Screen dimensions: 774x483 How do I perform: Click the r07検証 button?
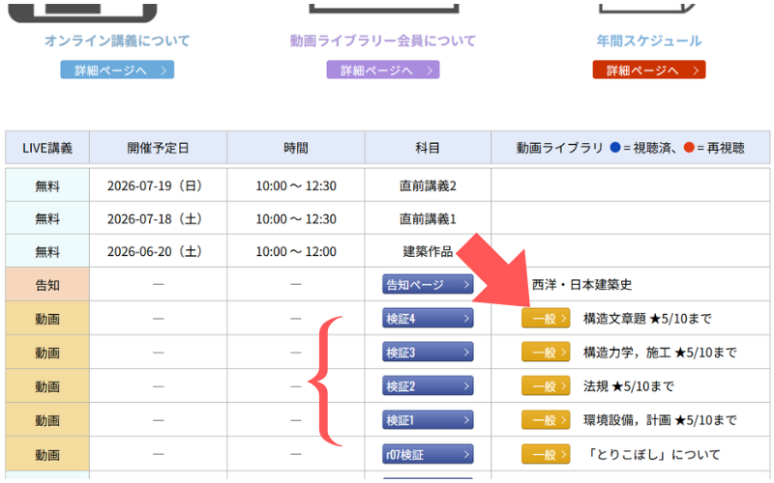(428, 454)
